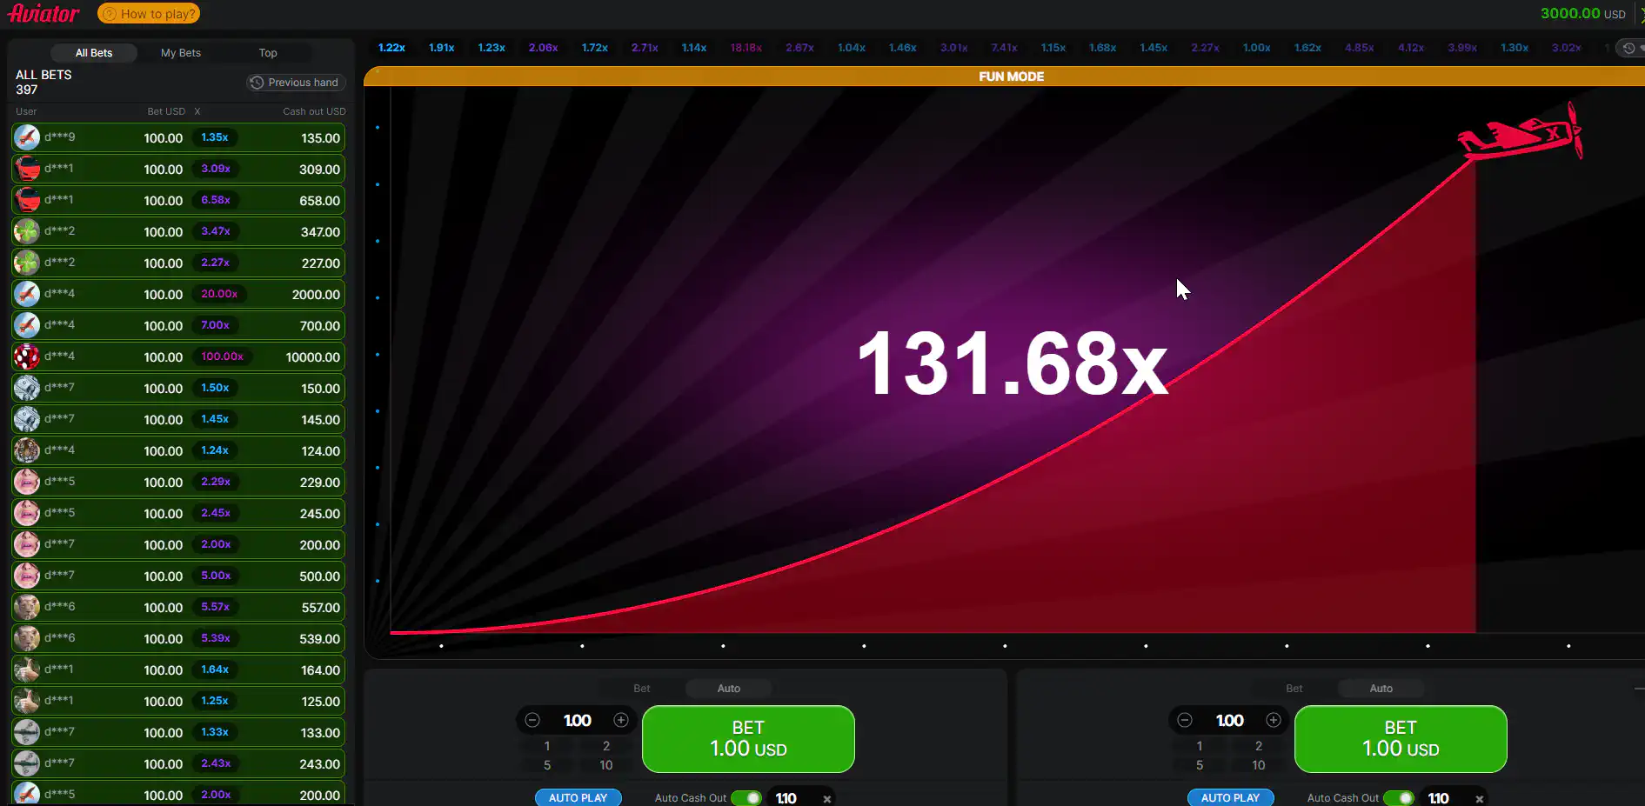Disable Auto Cash Out on the right panel

click(x=1399, y=797)
